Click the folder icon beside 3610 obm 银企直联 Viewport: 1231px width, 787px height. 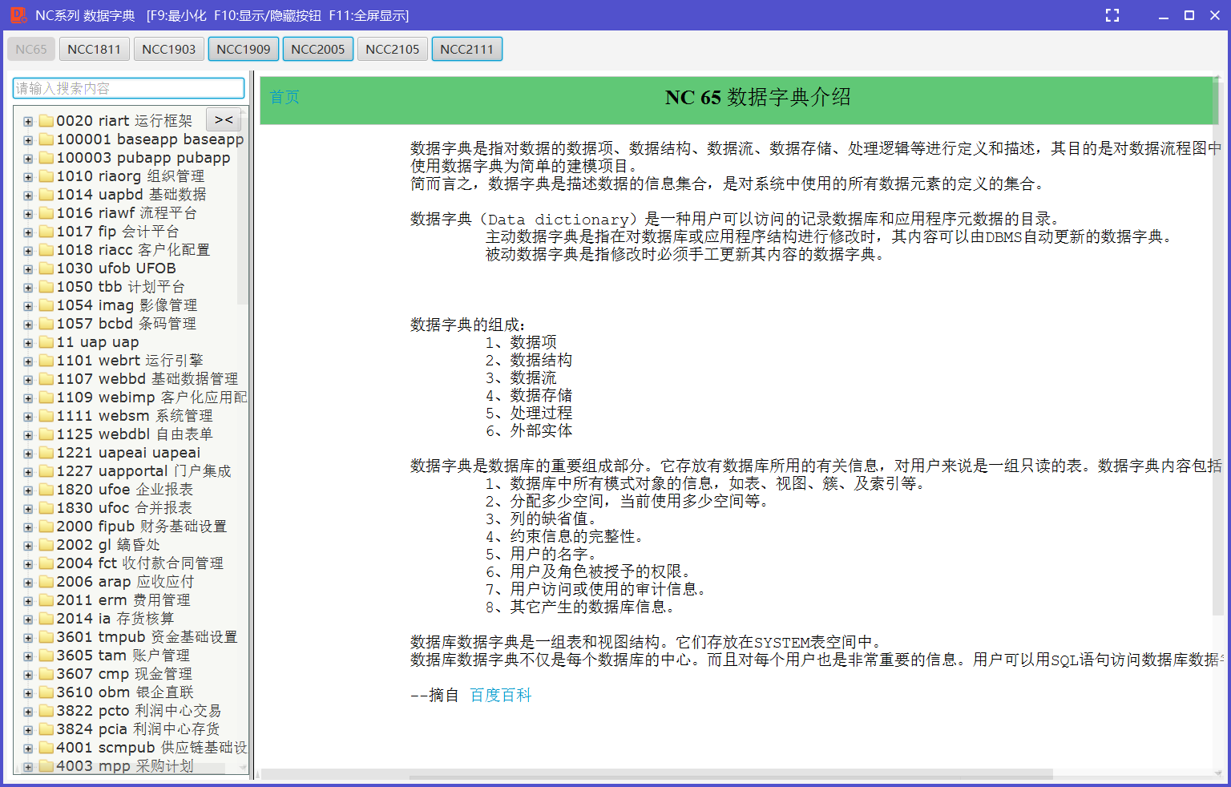(x=46, y=692)
